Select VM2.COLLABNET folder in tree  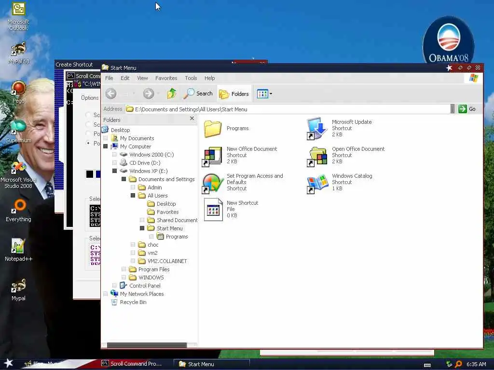click(x=167, y=261)
